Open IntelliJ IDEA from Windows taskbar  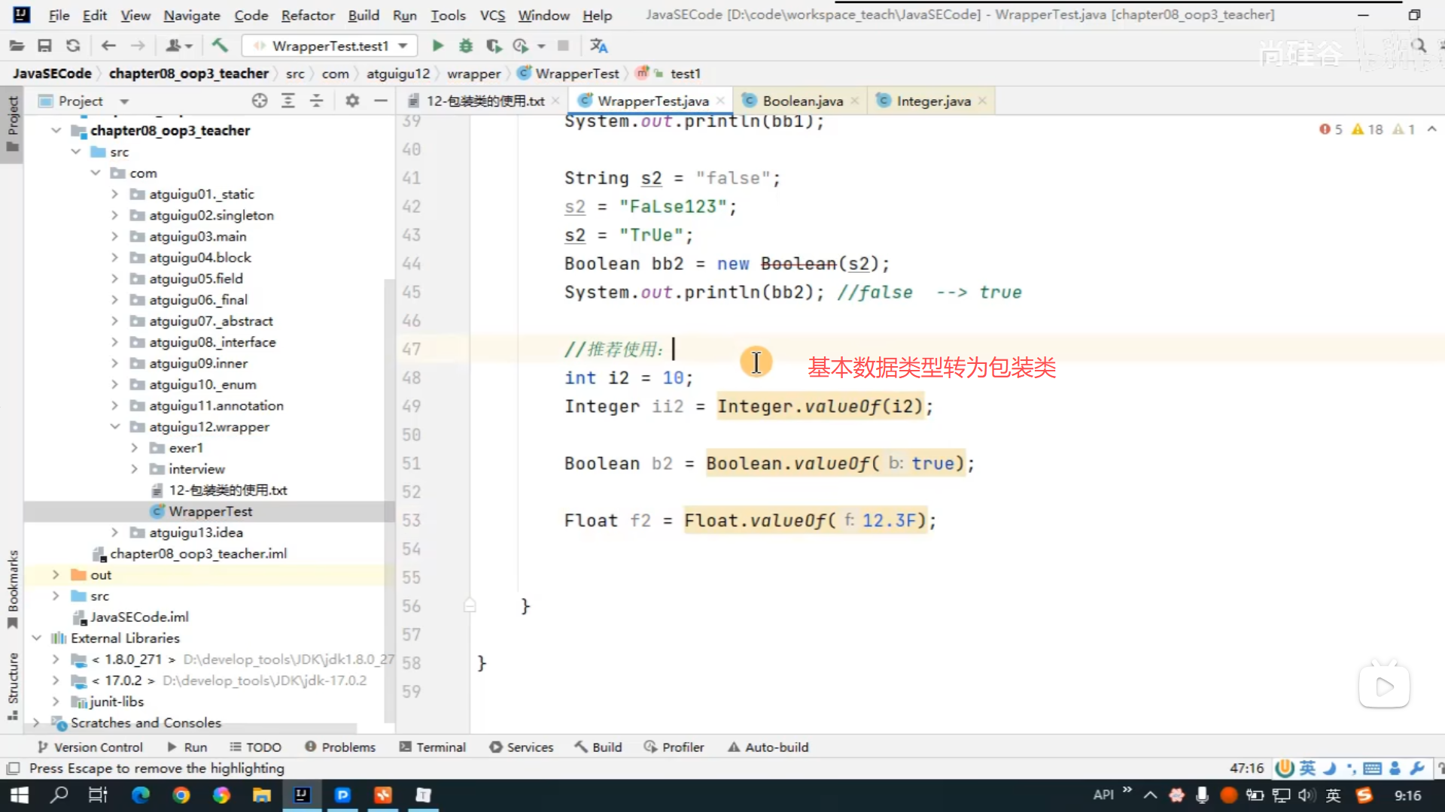[302, 795]
